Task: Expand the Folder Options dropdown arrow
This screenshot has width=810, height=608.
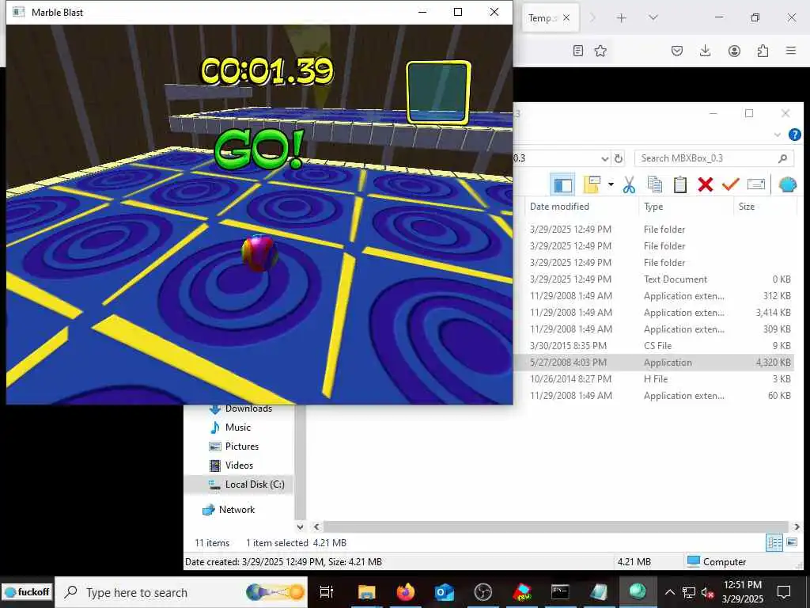Action: tap(611, 184)
